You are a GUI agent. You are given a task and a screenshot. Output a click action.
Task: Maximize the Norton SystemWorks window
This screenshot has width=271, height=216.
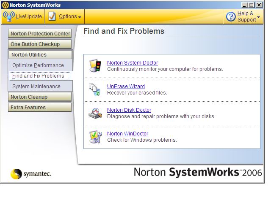click(x=252, y=5)
